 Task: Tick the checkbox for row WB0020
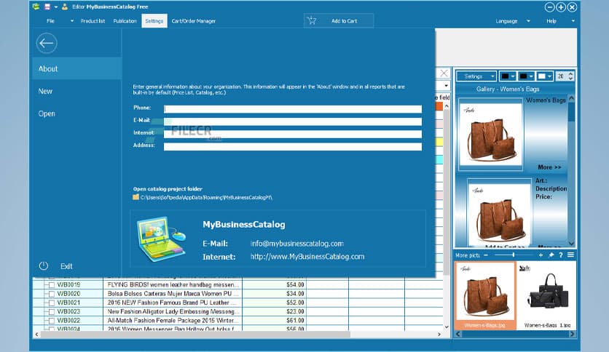tap(52, 294)
